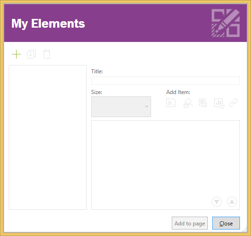Click the Add to page button

coord(190,223)
